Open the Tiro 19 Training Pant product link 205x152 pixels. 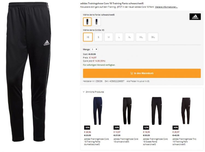click(x=184, y=142)
